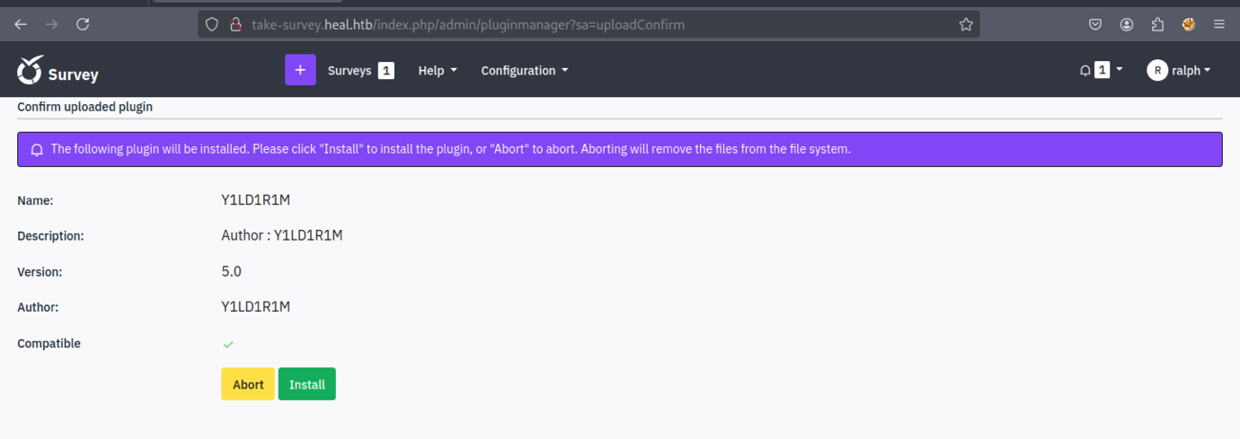Open the Pocket save icon

tap(1095, 24)
